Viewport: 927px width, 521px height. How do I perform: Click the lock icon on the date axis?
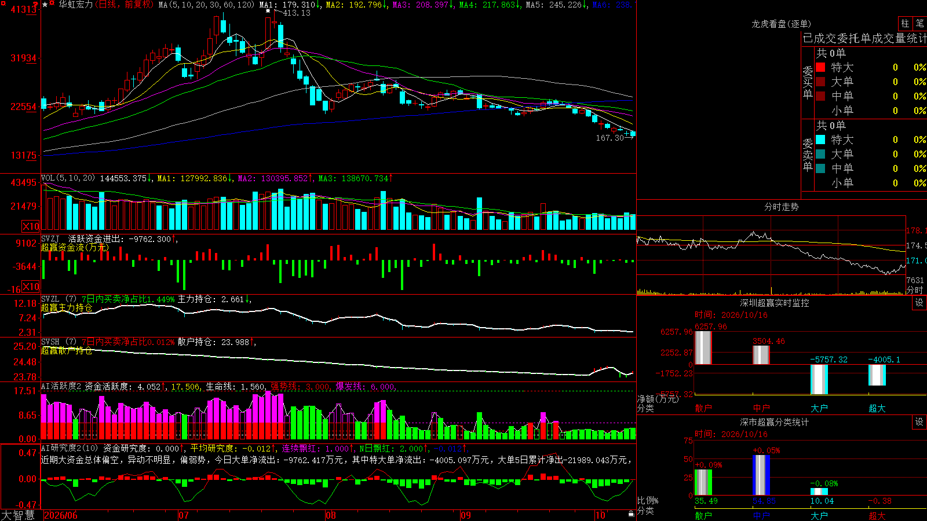[631, 514]
